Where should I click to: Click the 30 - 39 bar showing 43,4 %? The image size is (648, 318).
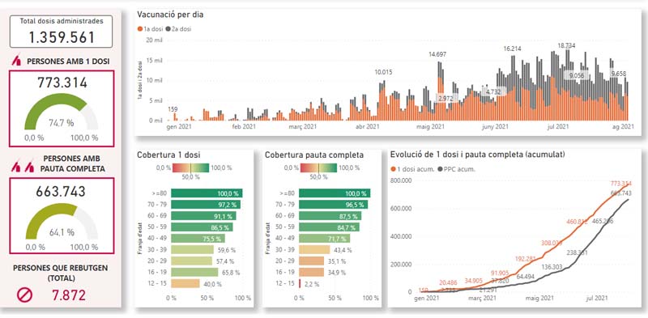click(314, 250)
